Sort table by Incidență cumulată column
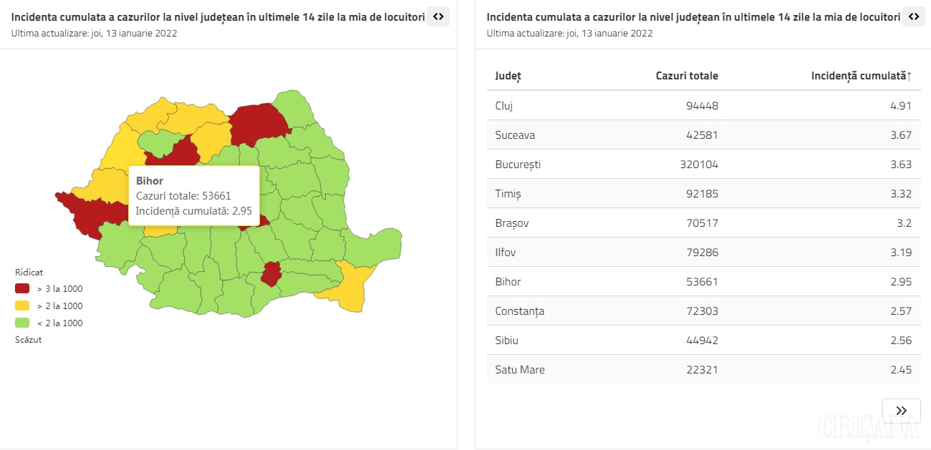 tap(861, 76)
